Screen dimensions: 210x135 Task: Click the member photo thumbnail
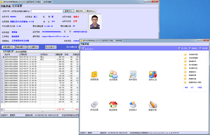click(95, 22)
